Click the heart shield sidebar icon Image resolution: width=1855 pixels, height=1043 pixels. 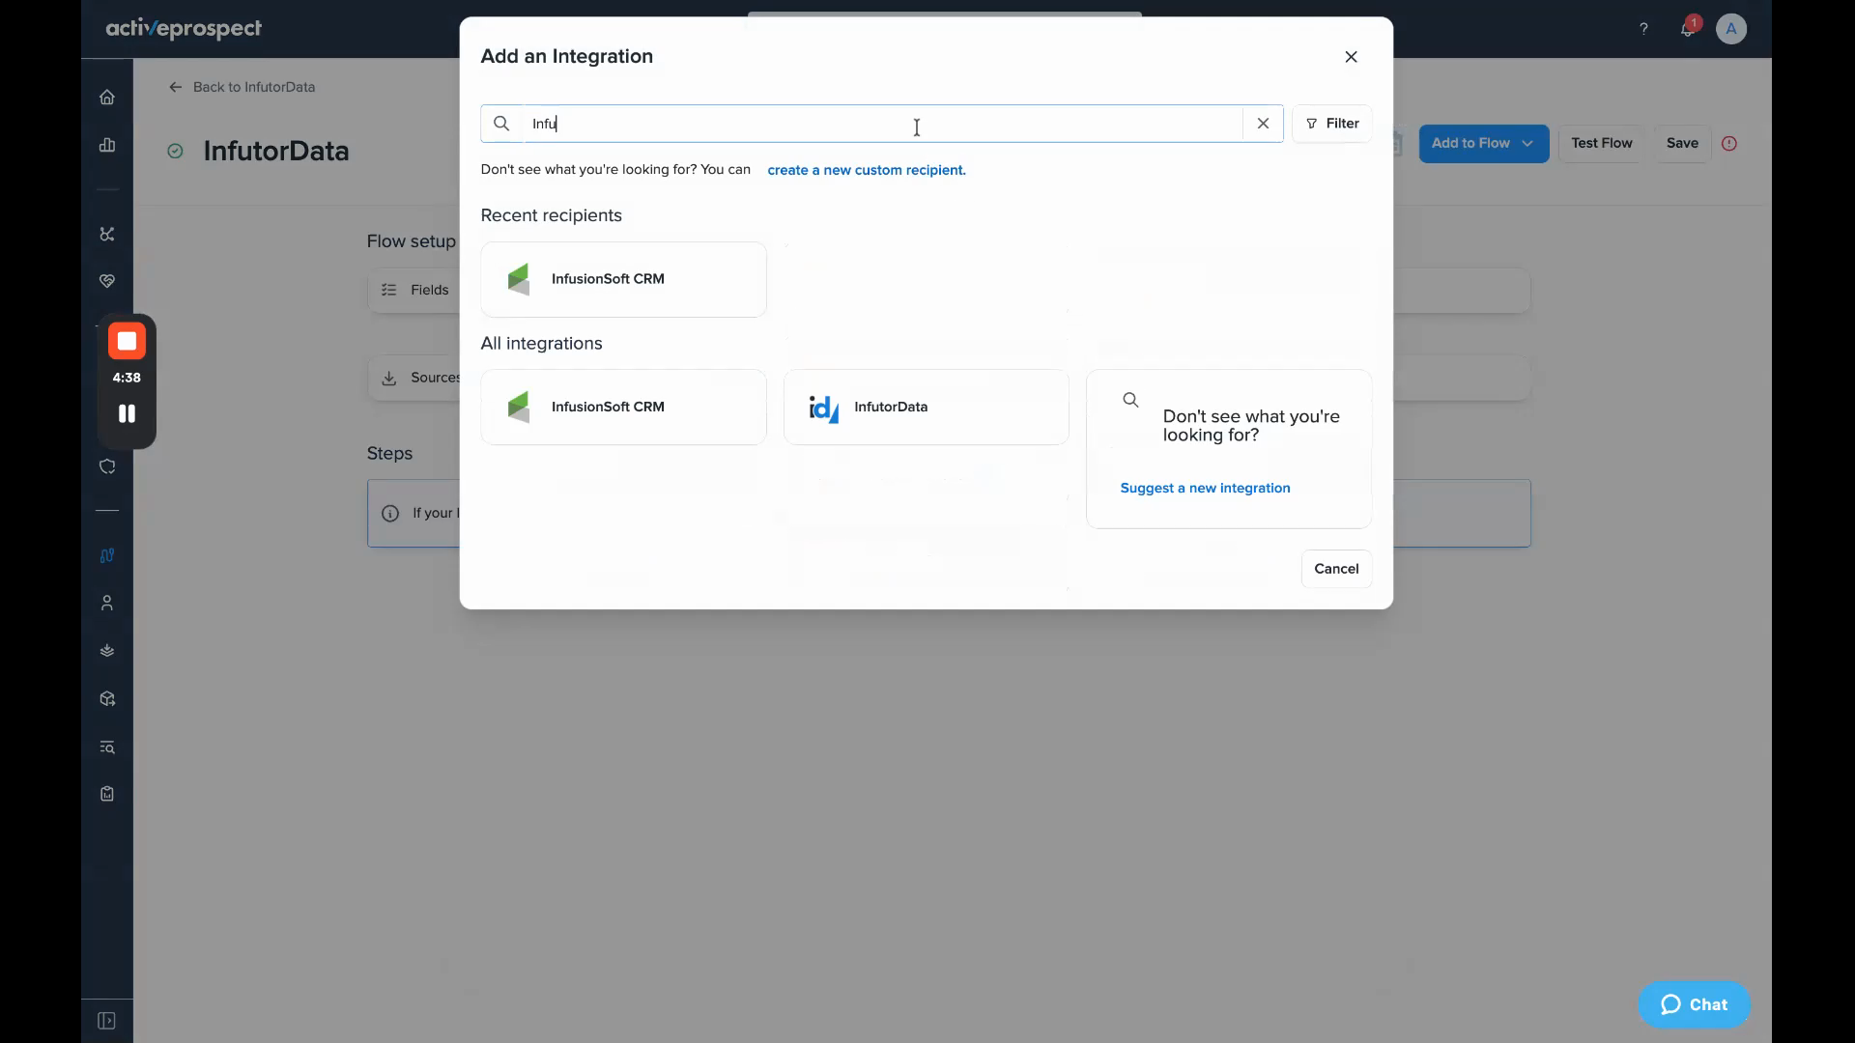click(107, 281)
